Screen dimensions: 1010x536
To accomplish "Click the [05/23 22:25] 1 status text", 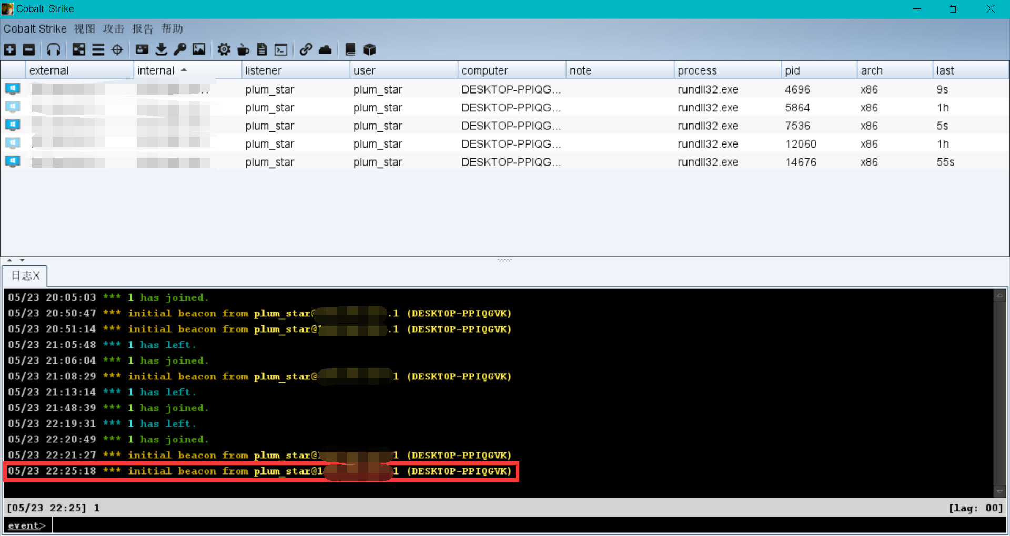I will click(x=53, y=508).
